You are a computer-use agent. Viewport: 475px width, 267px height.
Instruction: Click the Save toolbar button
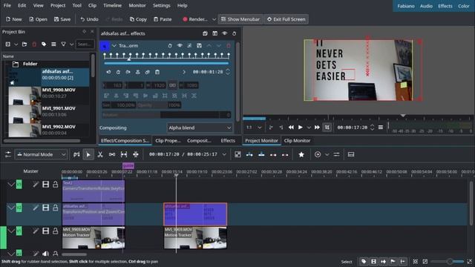tap(62, 19)
